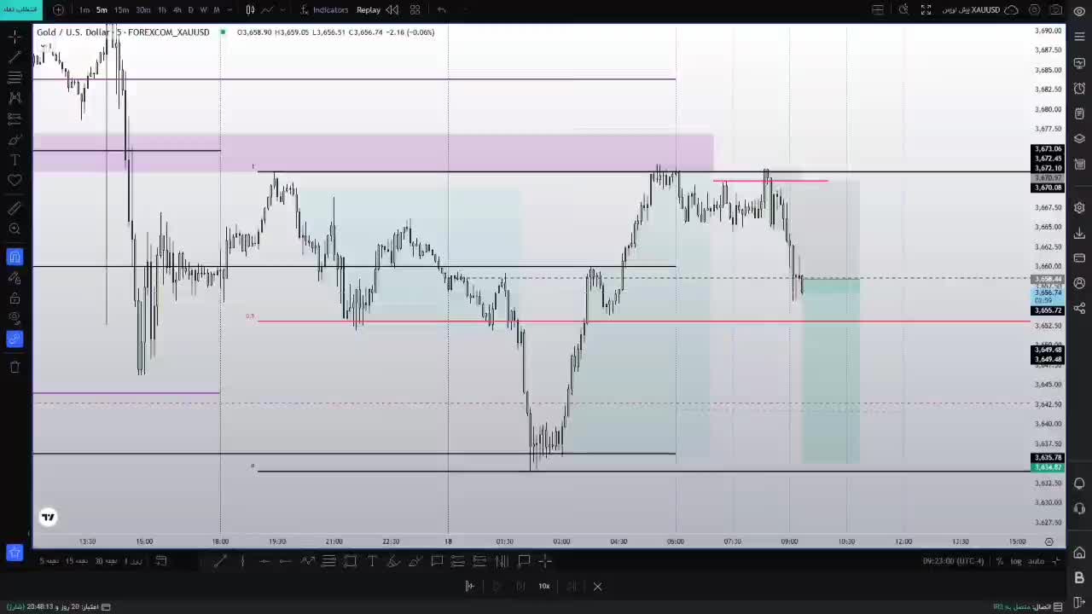Close the replay control bar

(597, 586)
